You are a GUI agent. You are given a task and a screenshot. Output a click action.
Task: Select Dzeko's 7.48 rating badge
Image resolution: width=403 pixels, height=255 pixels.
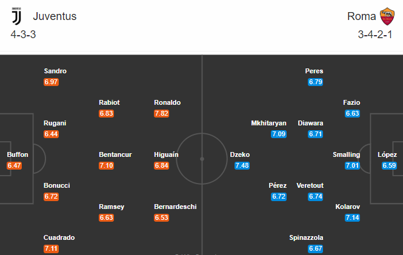point(242,165)
